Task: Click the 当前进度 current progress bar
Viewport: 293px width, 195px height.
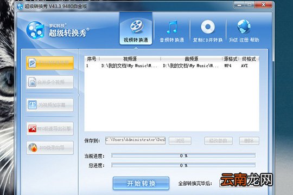Action: click(183, 155)
